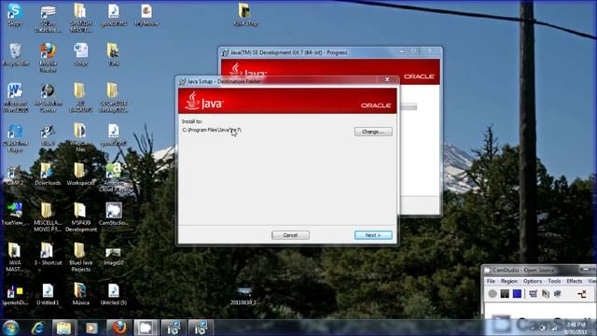Open Skype desktop shortcut
Screen dimensions: 597x336
[x=15, y=15]
